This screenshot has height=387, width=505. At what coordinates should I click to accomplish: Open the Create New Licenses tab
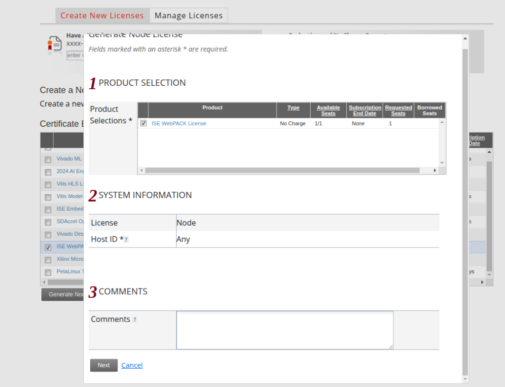(x=102, y=15)
